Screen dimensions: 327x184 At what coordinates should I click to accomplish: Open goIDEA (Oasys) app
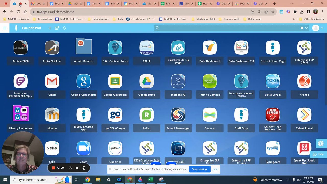coord(115,115)
